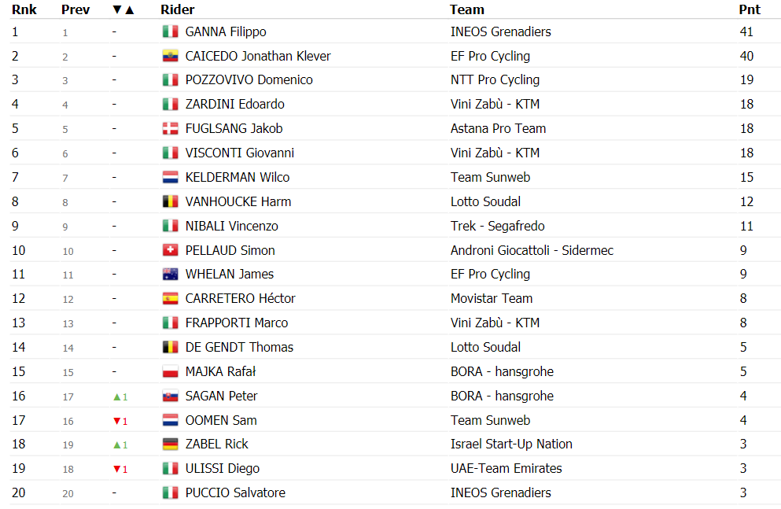The height and width of the screenshot is (509, 781).
Task: Click the Swiss flag beside PELLAUD Simon
Action: pyautogui.click(x=171, y=250)
